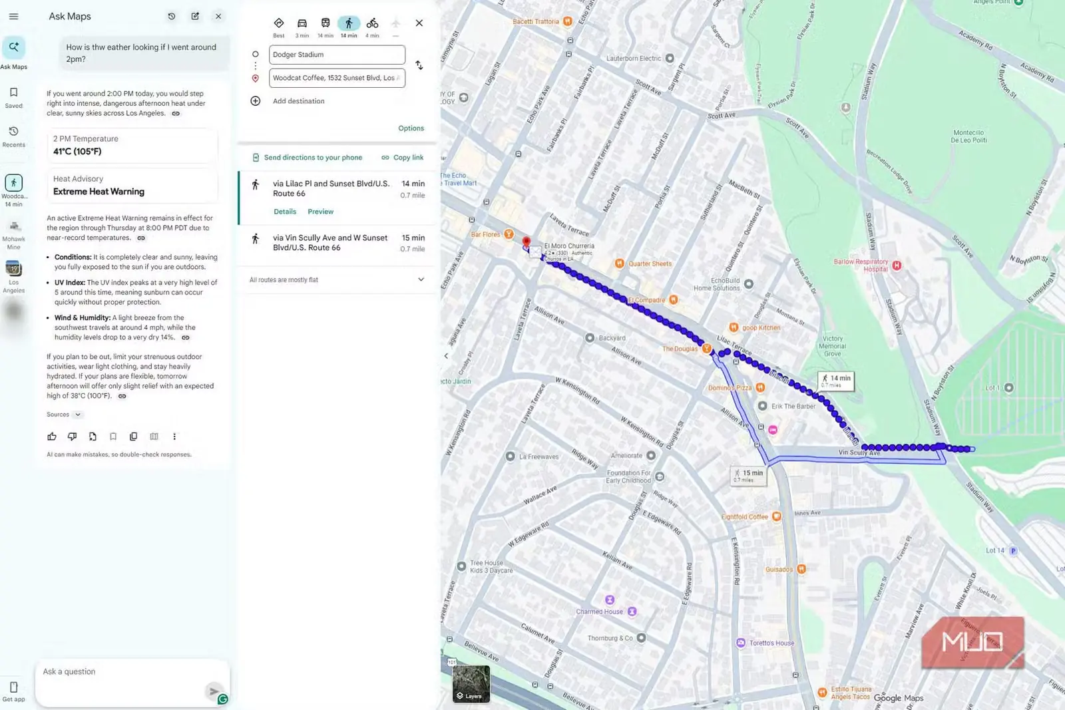Open the Layers map view thumbnail
The image size is (1065, 710).
[x=471, y=684]
